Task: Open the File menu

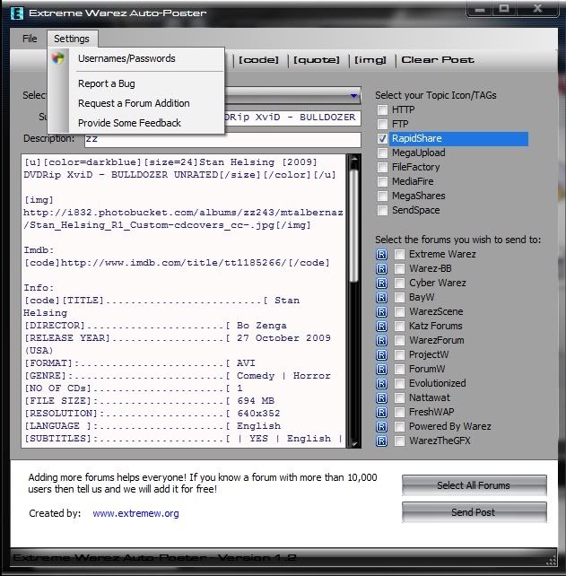Action: (x=30, y=39)
